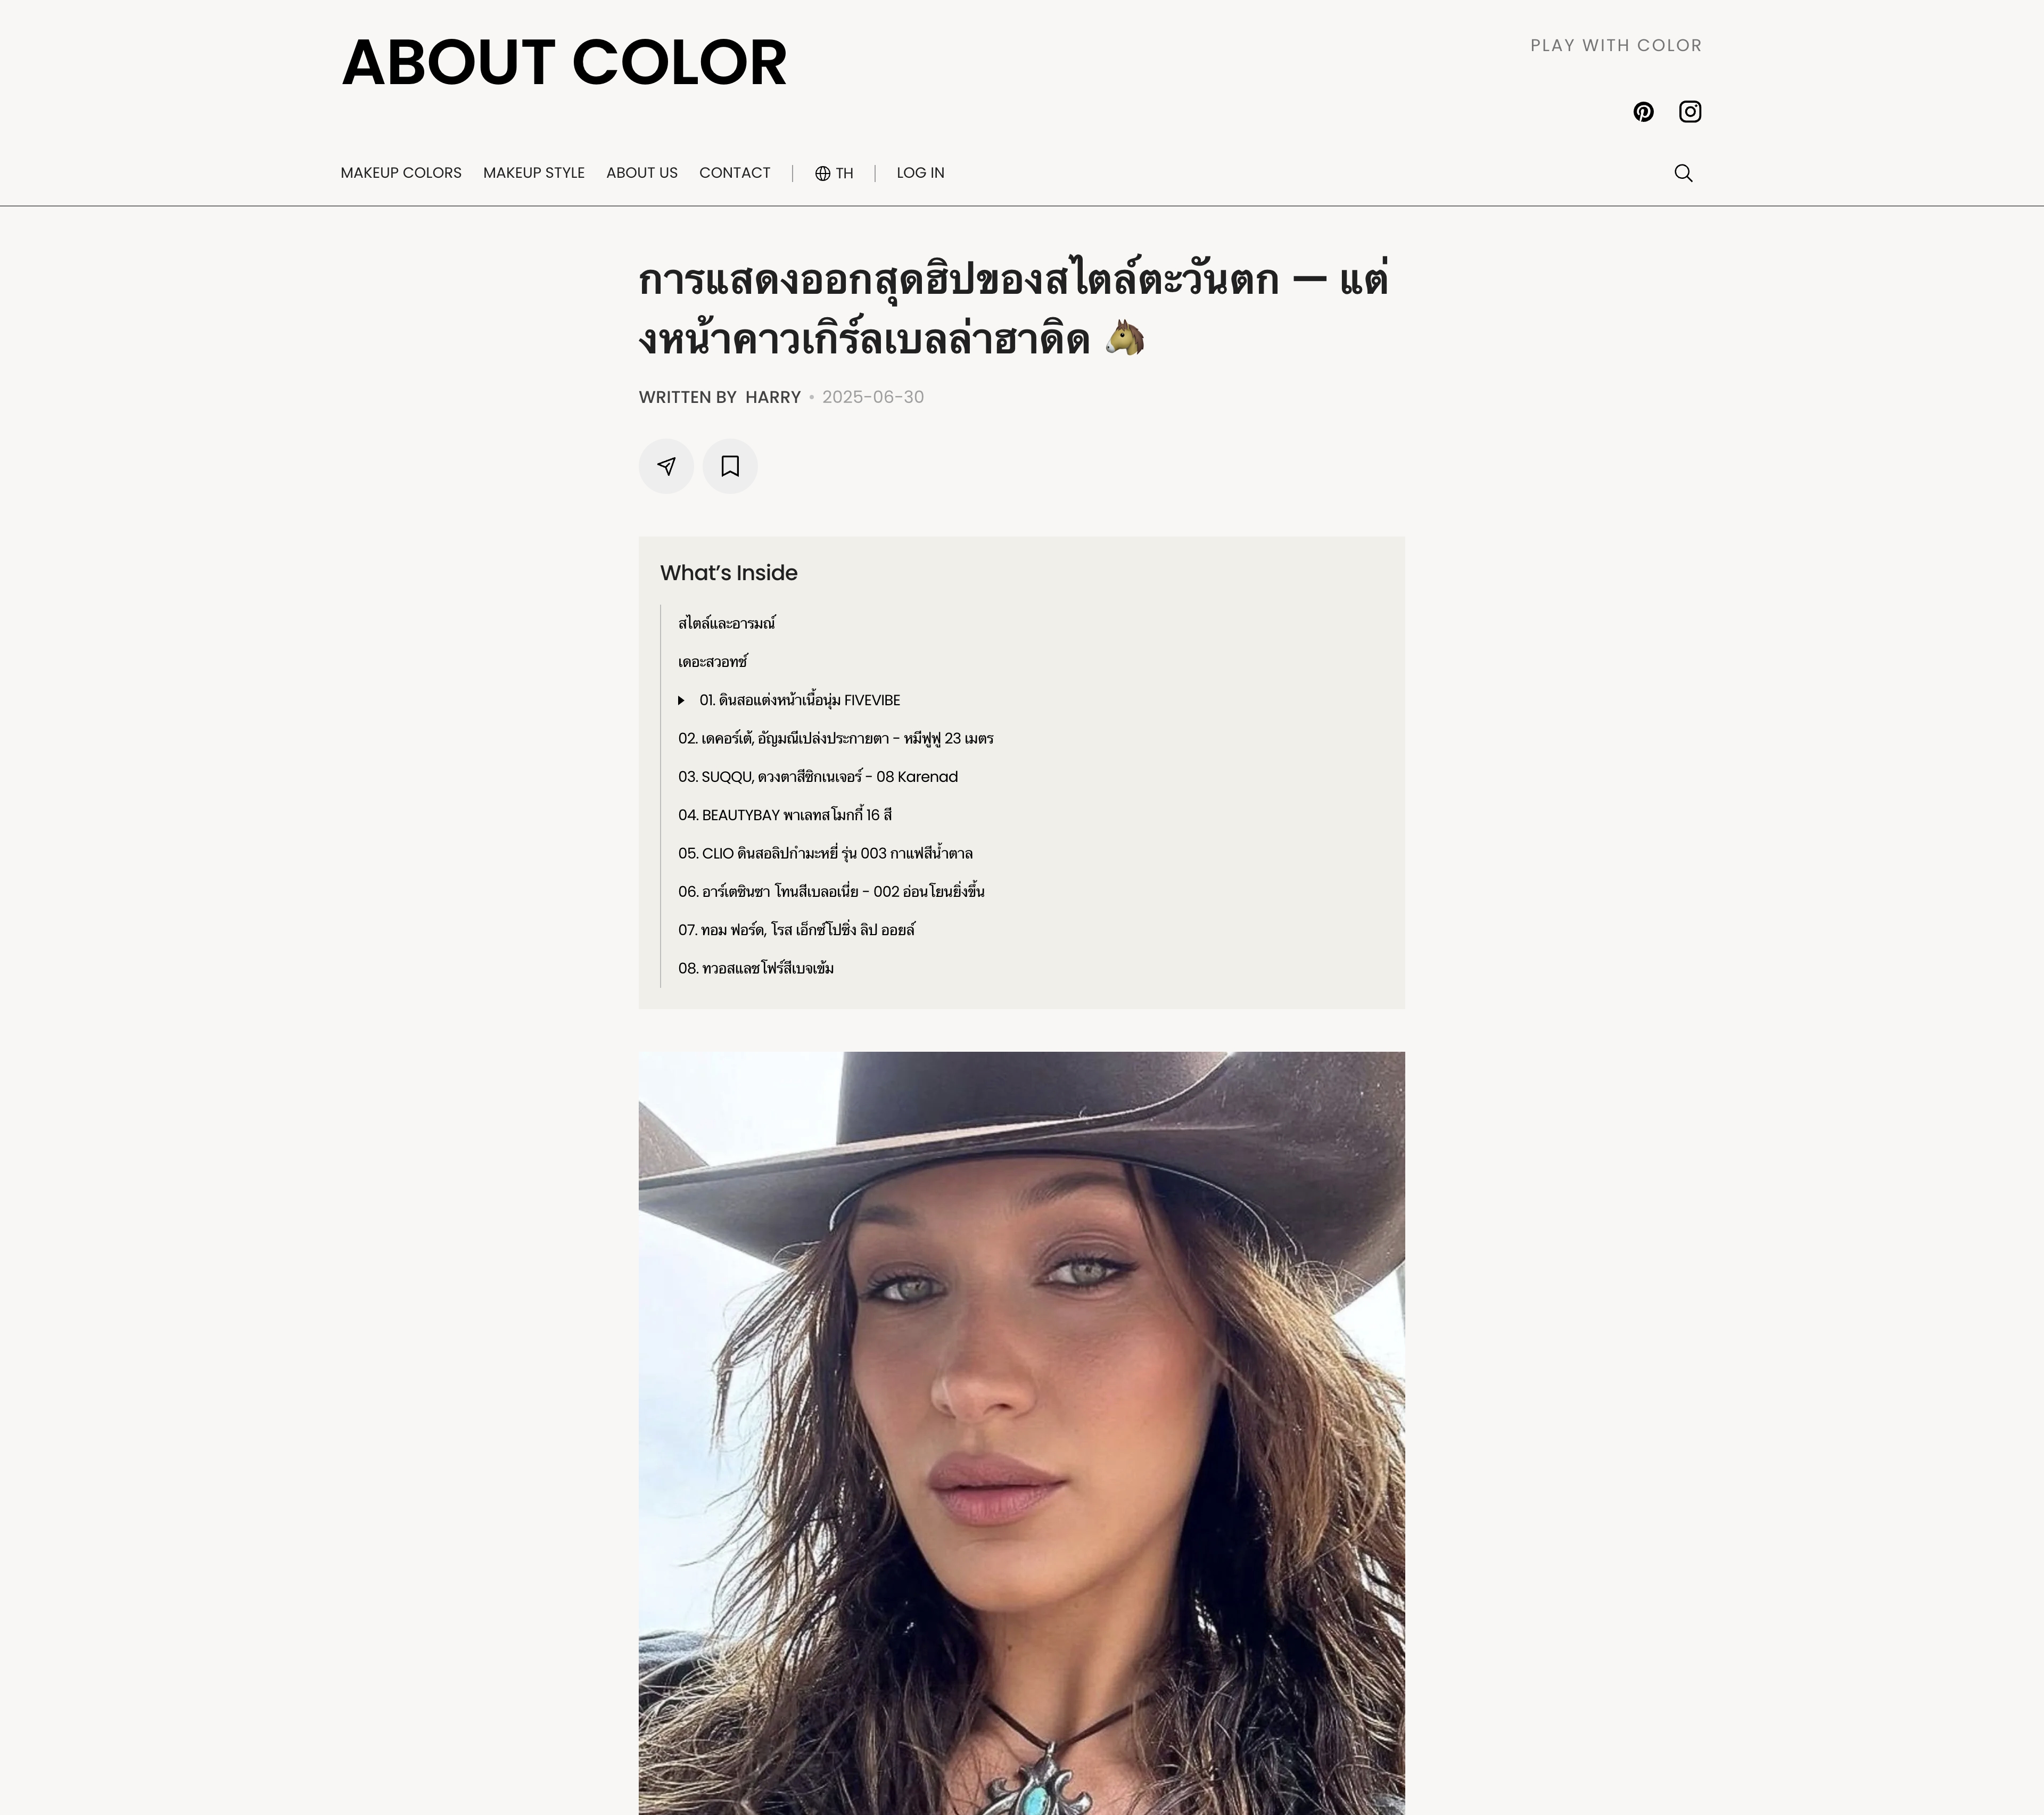Jump to the 03. SUQQU section
Screen dimensions: 2044x1815
click(818, 777)
